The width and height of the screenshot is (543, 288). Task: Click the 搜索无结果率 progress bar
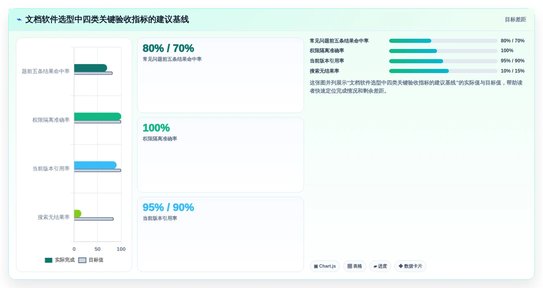443,71
